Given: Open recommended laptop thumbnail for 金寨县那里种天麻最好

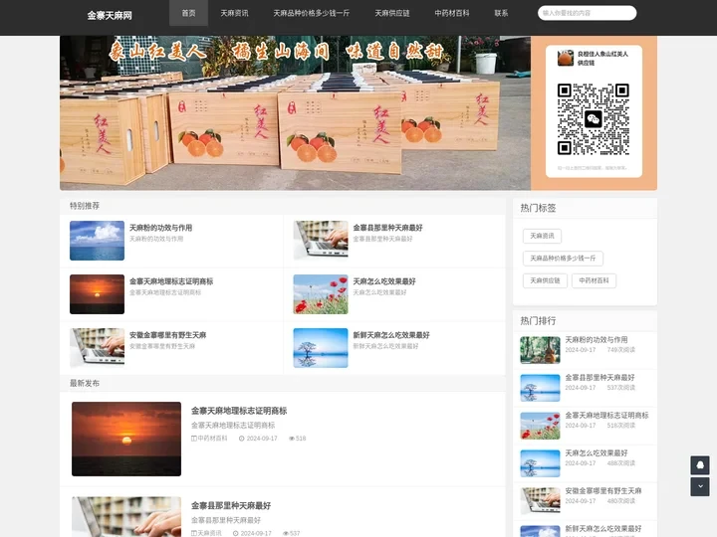Looking at the screenshot, I should pyautogui.click(x=321, y=241).
